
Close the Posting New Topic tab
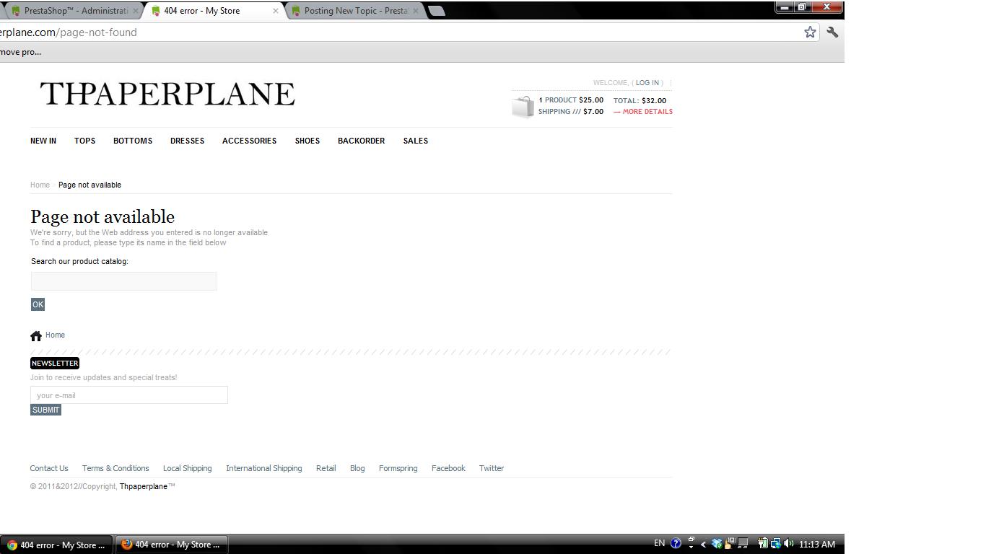tap(415, 11)
